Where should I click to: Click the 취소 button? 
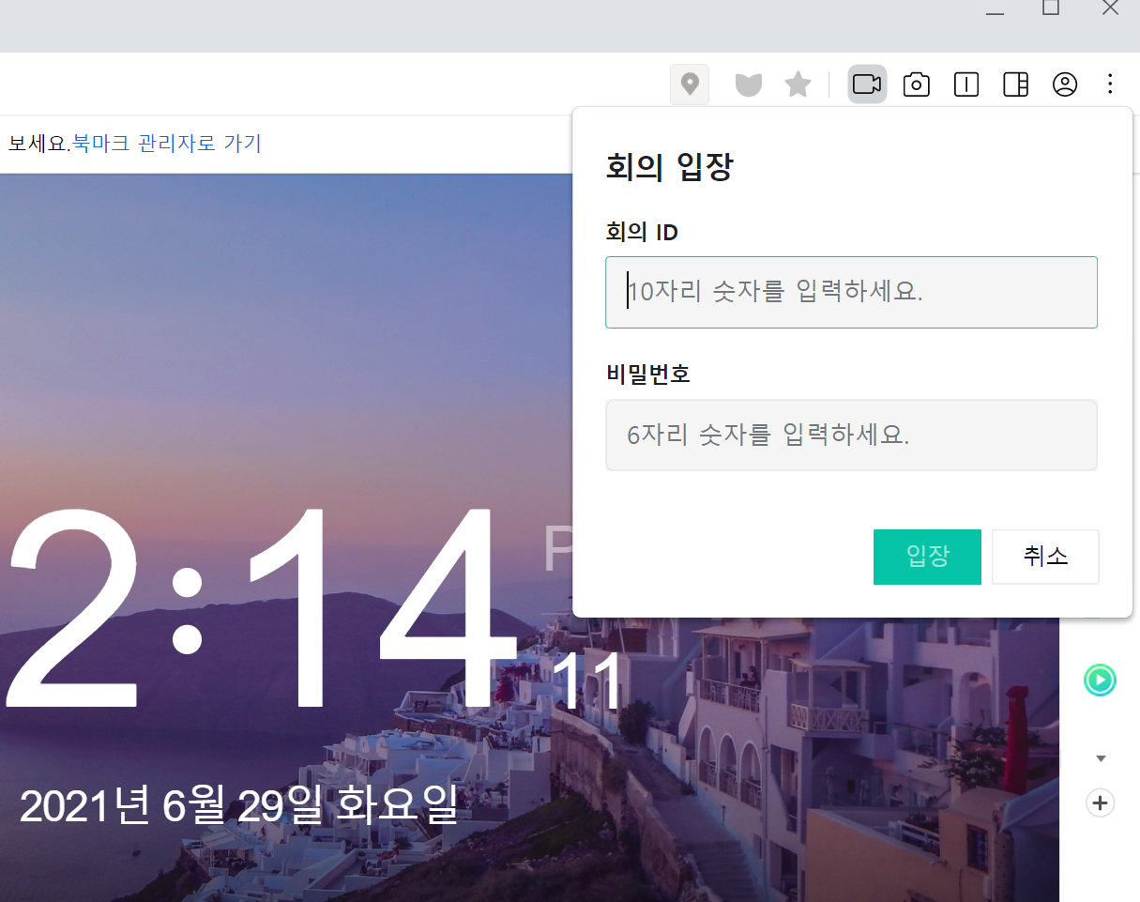pyautogui.click(x=1045, y=557)
